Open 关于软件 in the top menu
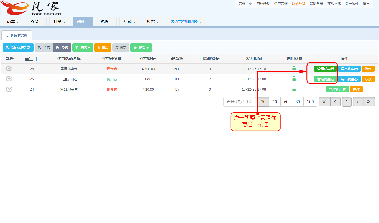 pyautogui.click(x=352, y=4)
